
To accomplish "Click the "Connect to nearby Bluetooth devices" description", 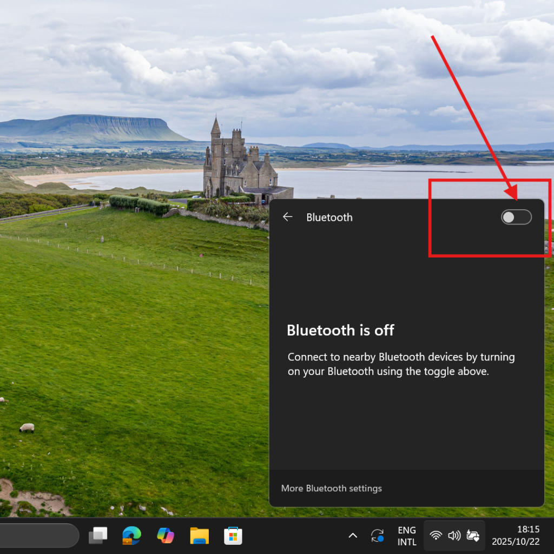I will (401, 364).
